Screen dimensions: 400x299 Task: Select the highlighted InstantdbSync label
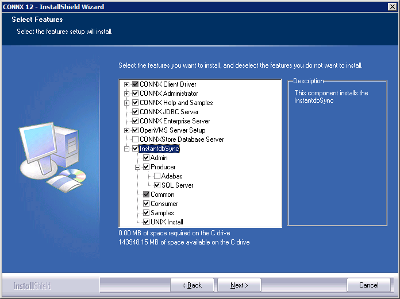[x=159, y=149]
